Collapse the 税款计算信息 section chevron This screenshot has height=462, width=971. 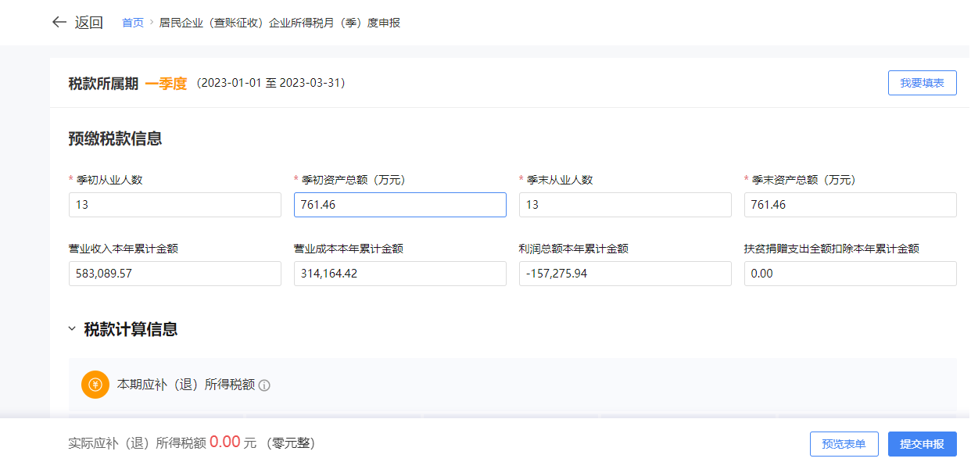coord(72,329)
